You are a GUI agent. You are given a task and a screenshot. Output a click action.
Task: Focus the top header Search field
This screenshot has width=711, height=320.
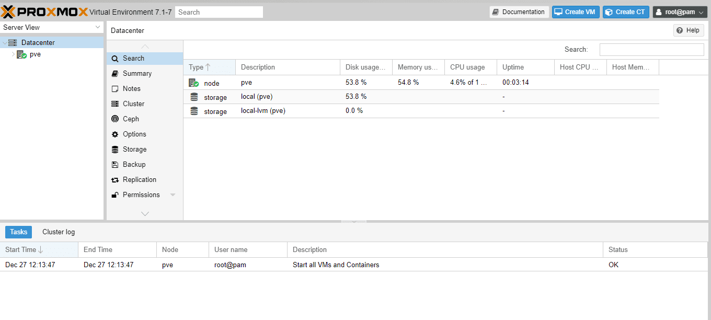(219, 12)
